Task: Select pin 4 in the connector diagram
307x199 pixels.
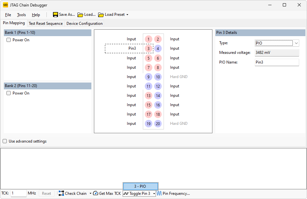Action: 158,49
